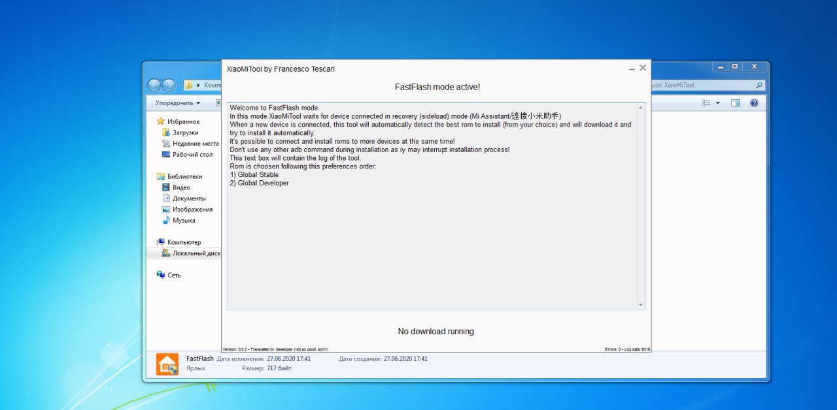Click the FastFlash shortcut icon in details pane
The height and width of the screenshot is (410, 837).
tap(167, 364)
